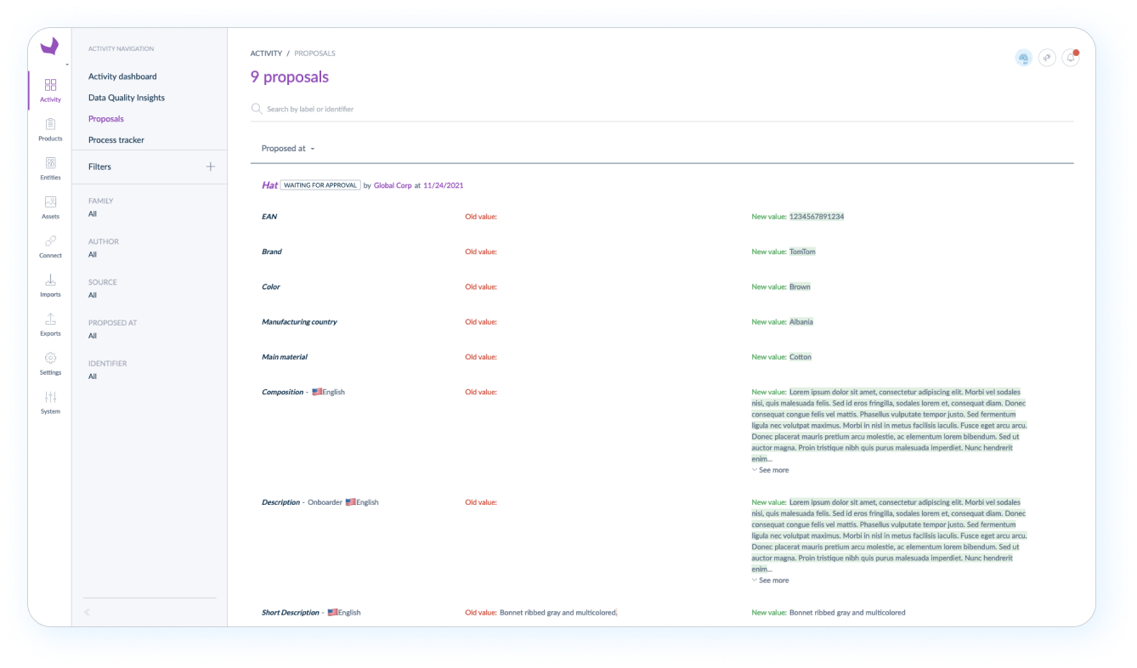
Task: Open notifications via the bell icon
Action: coord(1071,57)
